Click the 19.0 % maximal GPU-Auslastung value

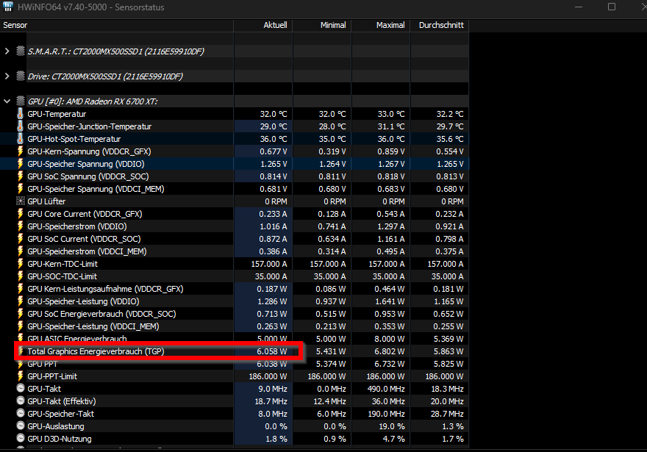(x=392, y=426)
